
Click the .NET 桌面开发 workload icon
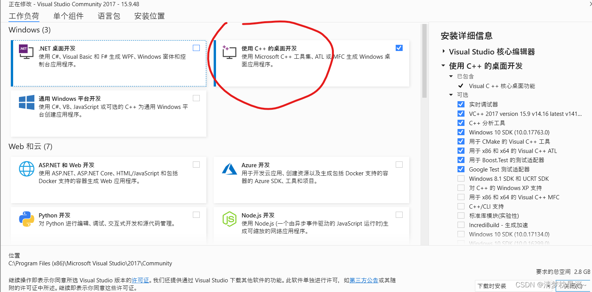point(26,52)
